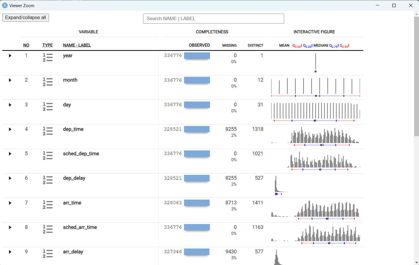Click the numeric type icon for arr_time
Viewport: 419px width, 265px height.
pos(48,205)
